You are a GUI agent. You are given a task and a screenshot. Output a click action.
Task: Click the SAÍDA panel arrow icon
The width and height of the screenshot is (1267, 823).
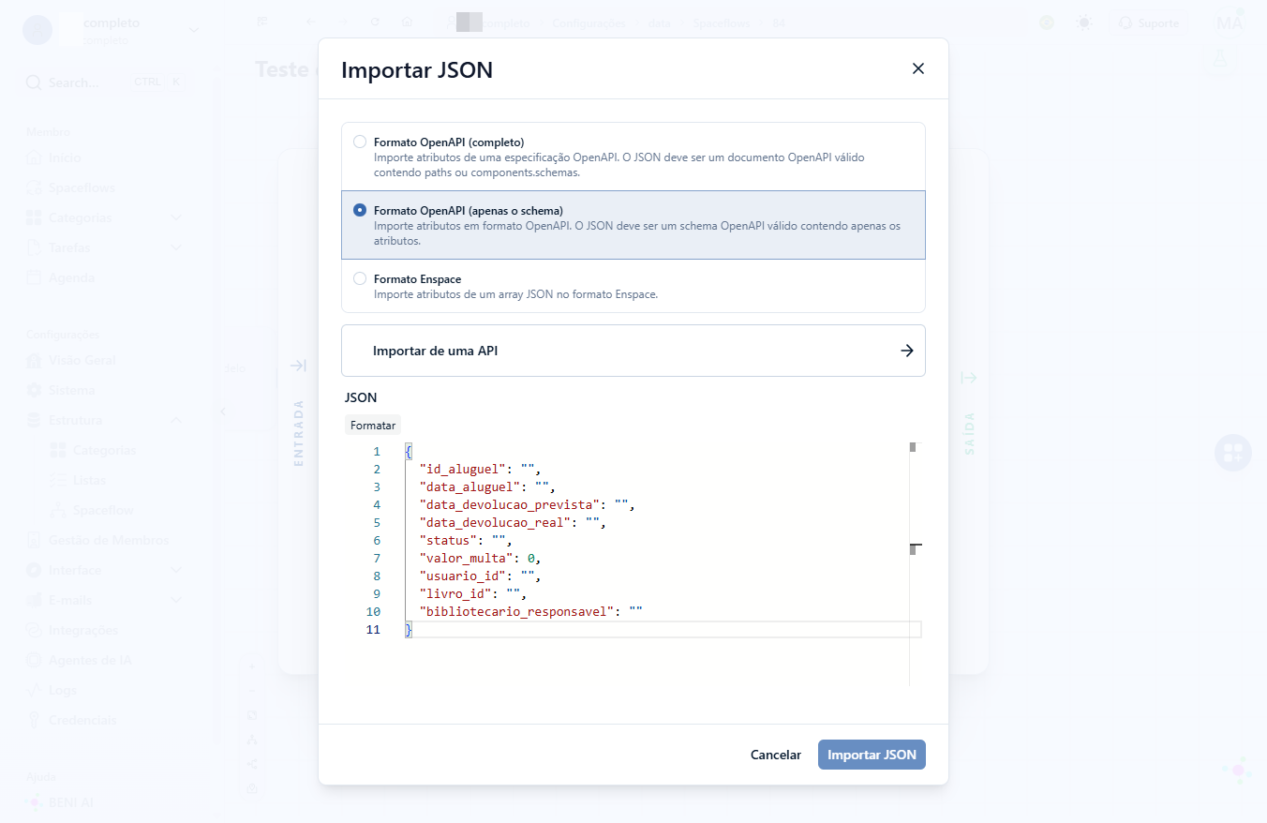click(969, 378)
